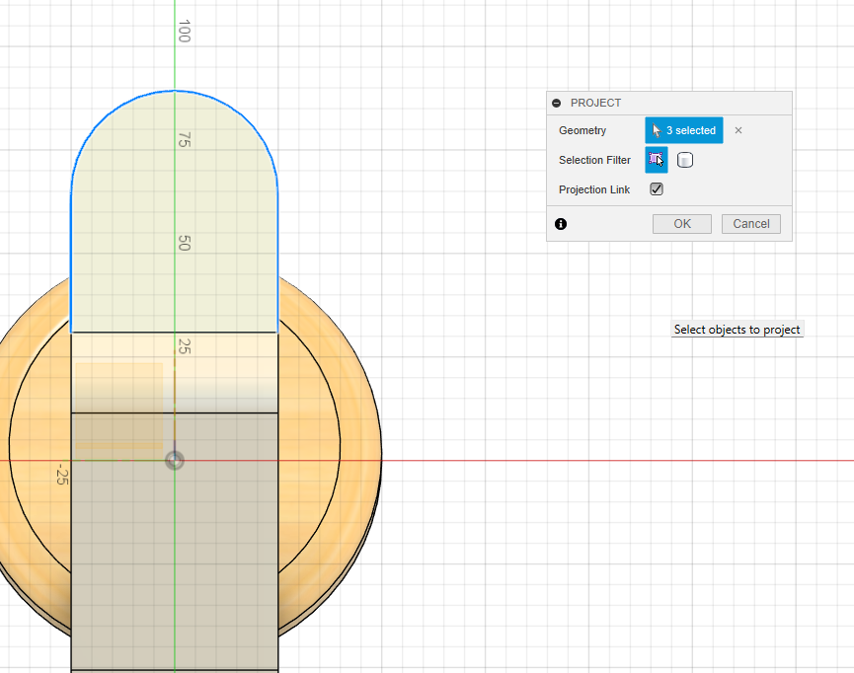The image size is (854, 673).
Task: Confirm the projection with OK
Action: click(x=681, y=224)
